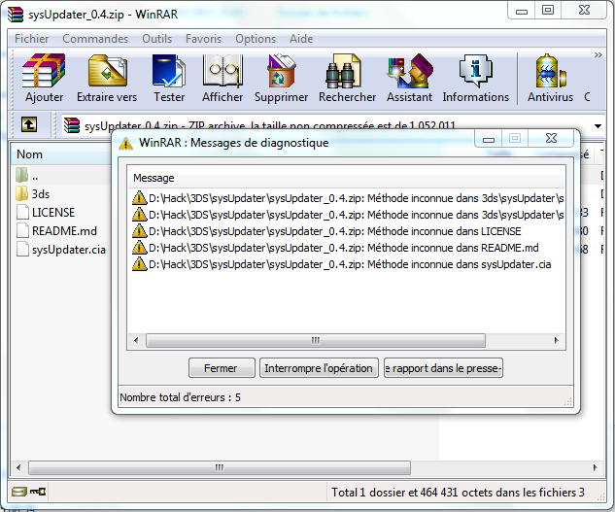Copy report to clipboard button
The image size is (615, 512).
click(x=443, y=368)
